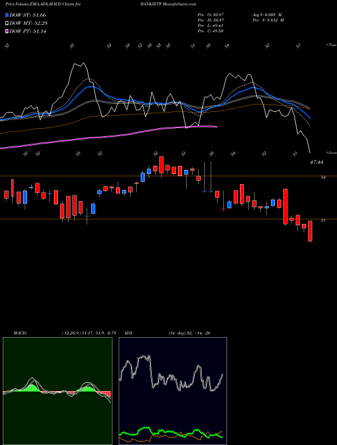
Task: Click the BANKIETF MunafaSutra.com title text
Action: (170, 4)
